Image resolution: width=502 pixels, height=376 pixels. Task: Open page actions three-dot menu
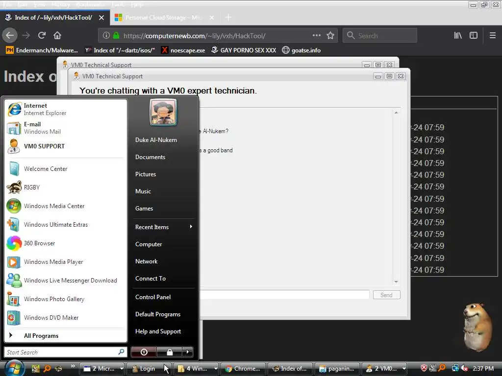(316, 35)
